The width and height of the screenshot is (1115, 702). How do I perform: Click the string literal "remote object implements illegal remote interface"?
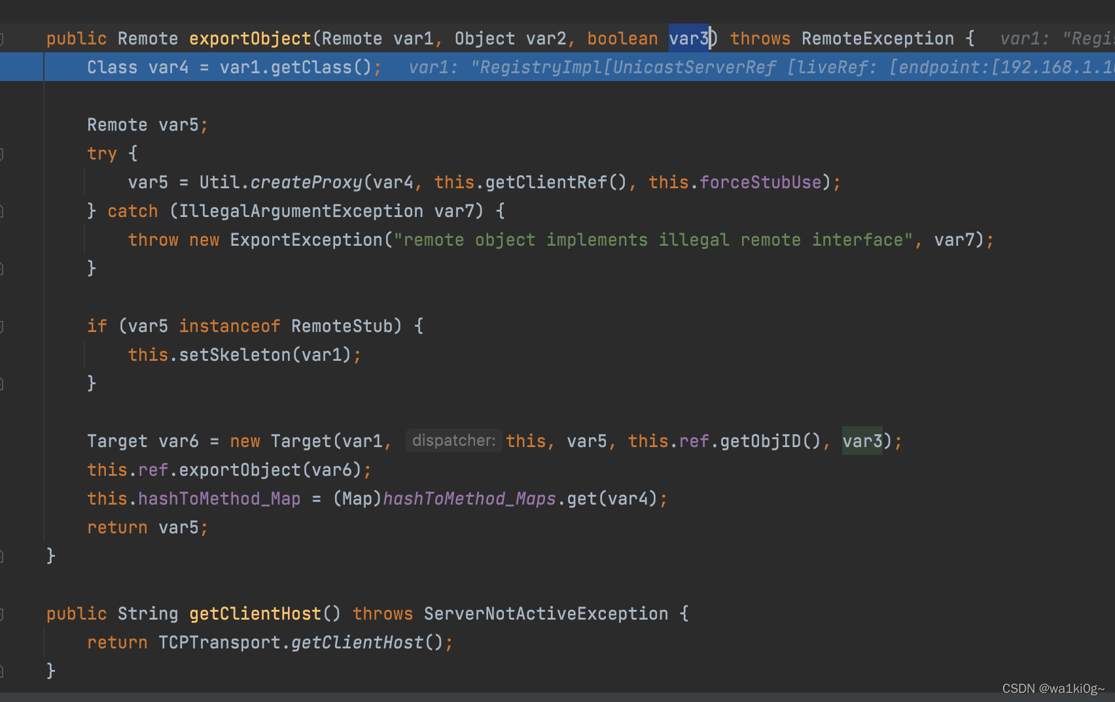click(653, 240)
